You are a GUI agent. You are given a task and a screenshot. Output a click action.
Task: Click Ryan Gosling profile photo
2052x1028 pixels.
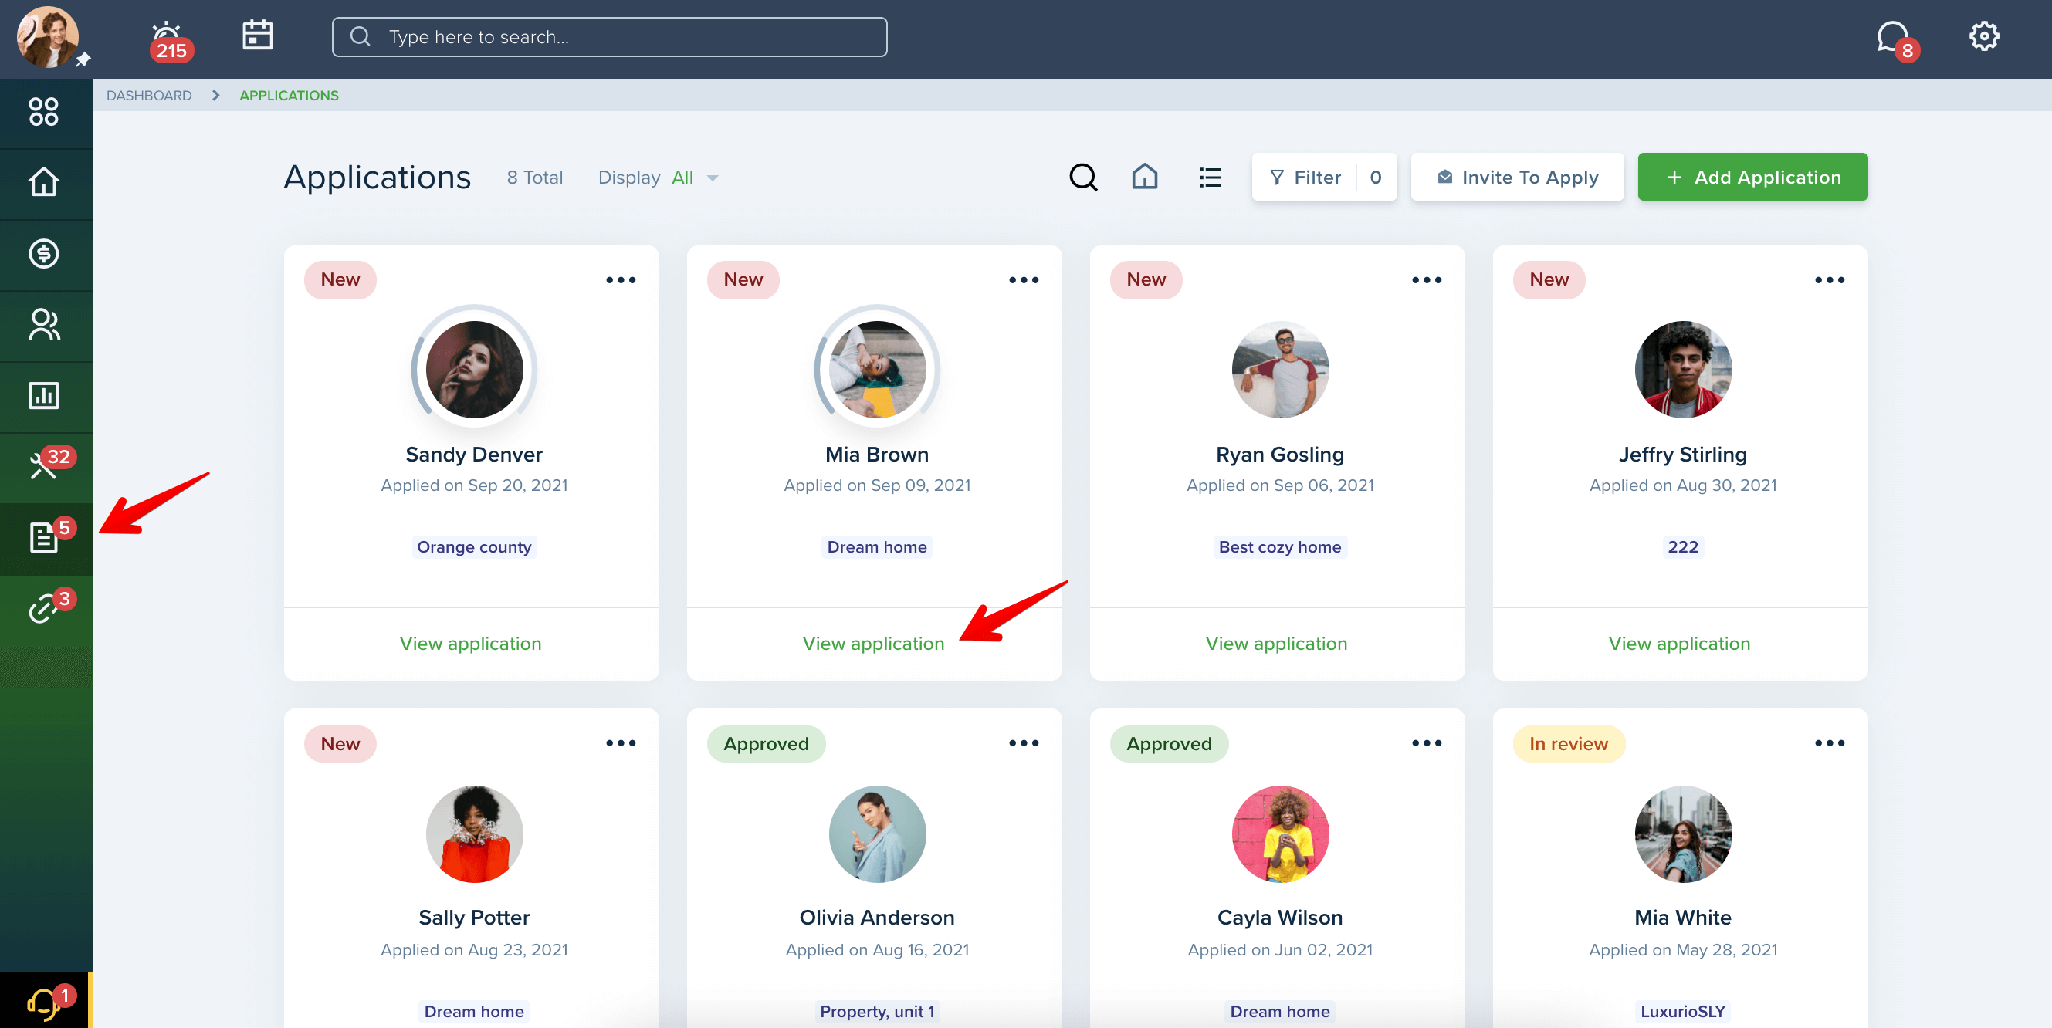pos(1281,370)
